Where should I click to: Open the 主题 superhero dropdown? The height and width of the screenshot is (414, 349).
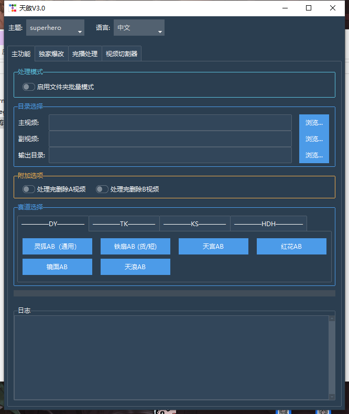pos(55,28)
